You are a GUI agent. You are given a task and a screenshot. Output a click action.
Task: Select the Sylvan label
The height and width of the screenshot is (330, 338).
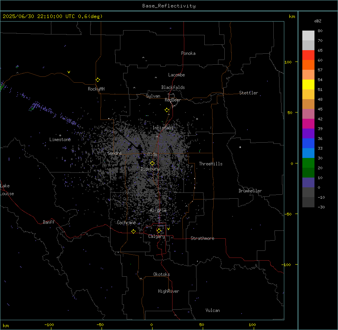(x=153, y=96)
